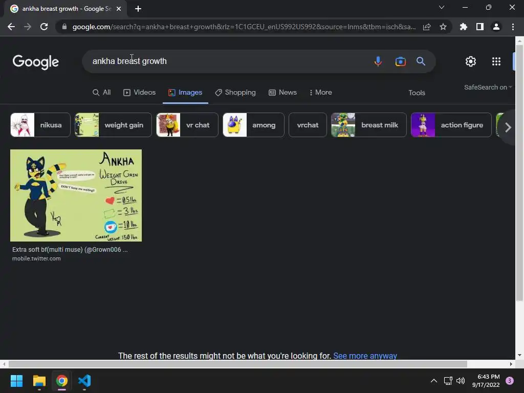Open the volume tray icon
The width and height of the screenshot is (524, 393).
[x=461, y=381]
